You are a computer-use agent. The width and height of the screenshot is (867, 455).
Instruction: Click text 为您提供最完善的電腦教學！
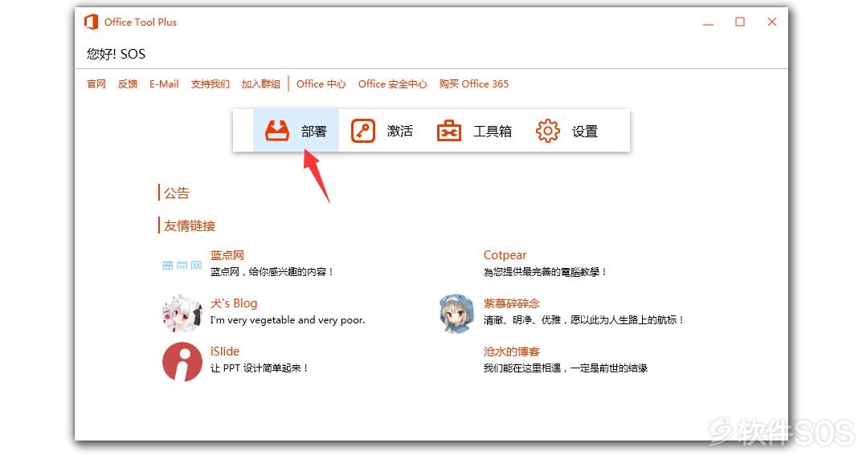(x=546, y=272)
